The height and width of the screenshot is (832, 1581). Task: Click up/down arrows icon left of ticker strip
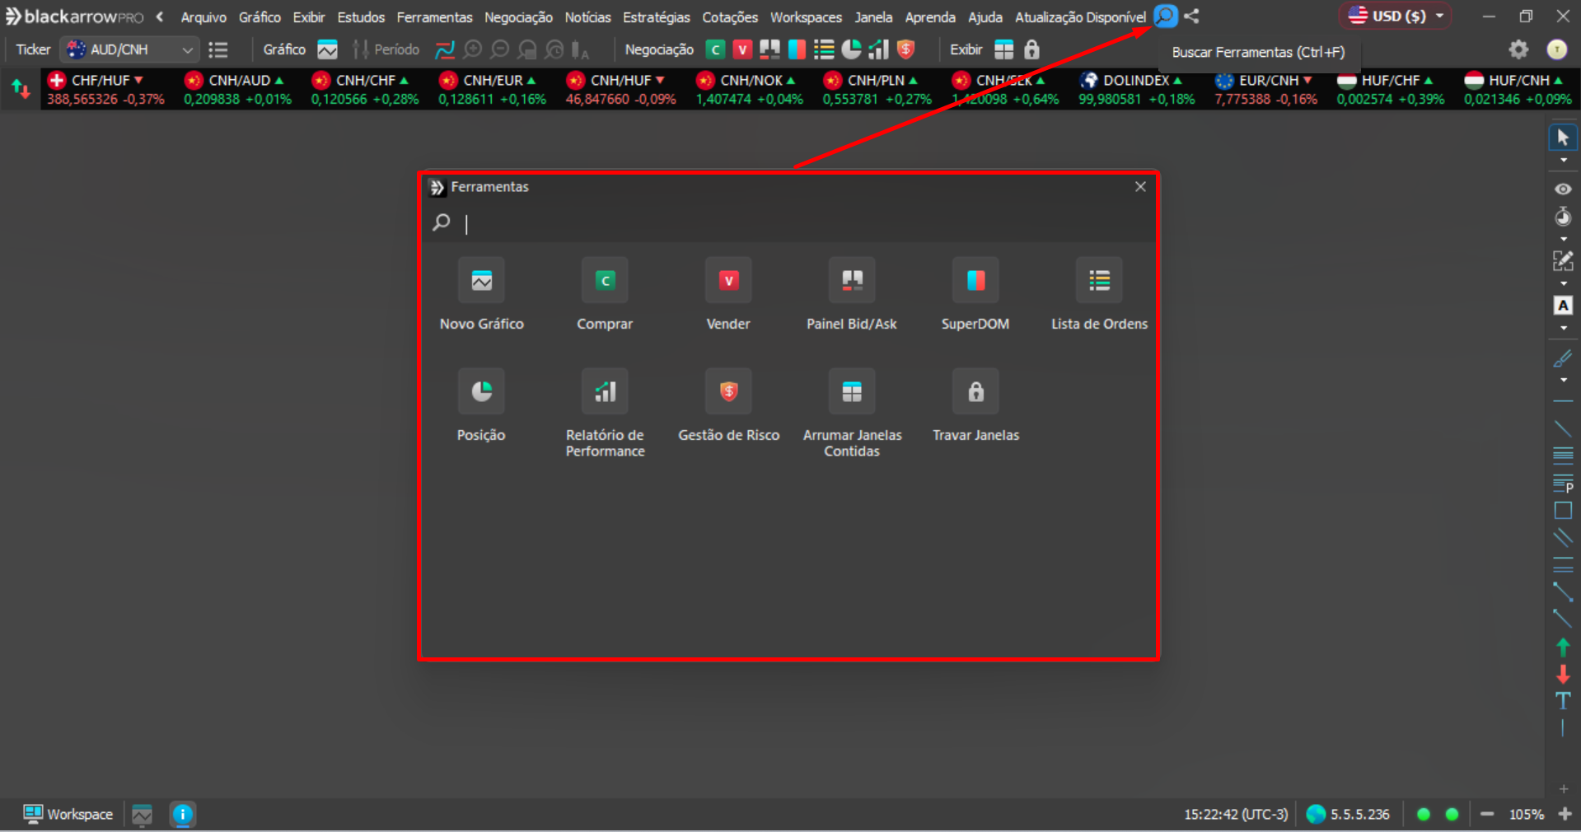[x=21, y=89]
